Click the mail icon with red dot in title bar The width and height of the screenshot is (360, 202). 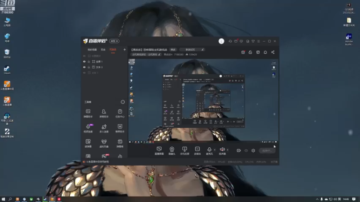pyautogui.click(x=236, y=41)
